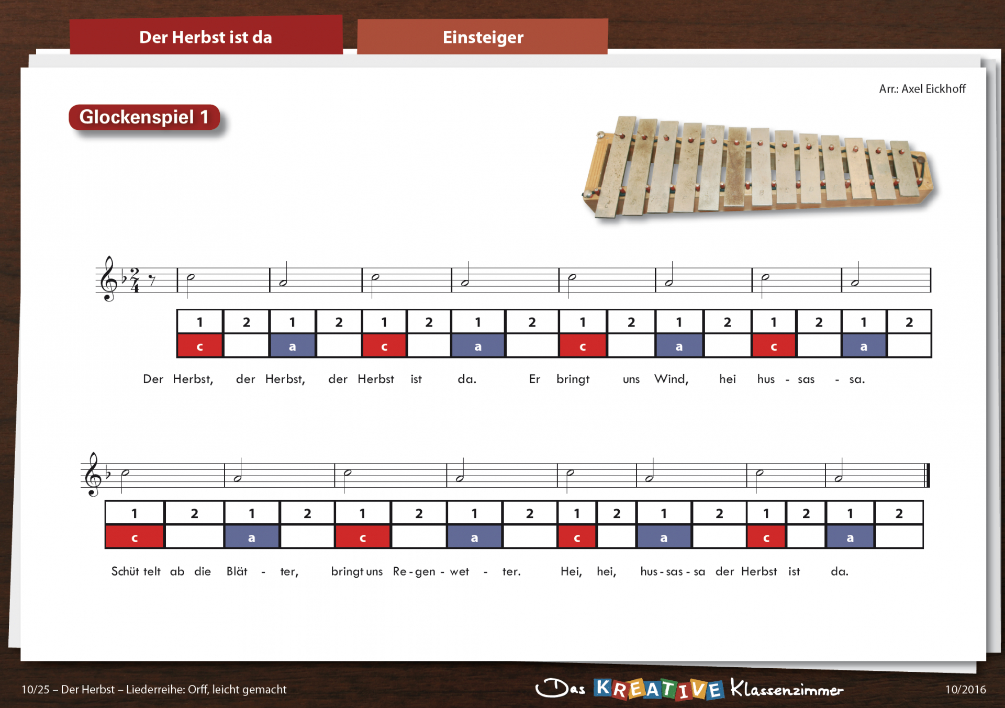Click first red c box in top row
The width and height of the screenshot is (1005, 708).
199,346
